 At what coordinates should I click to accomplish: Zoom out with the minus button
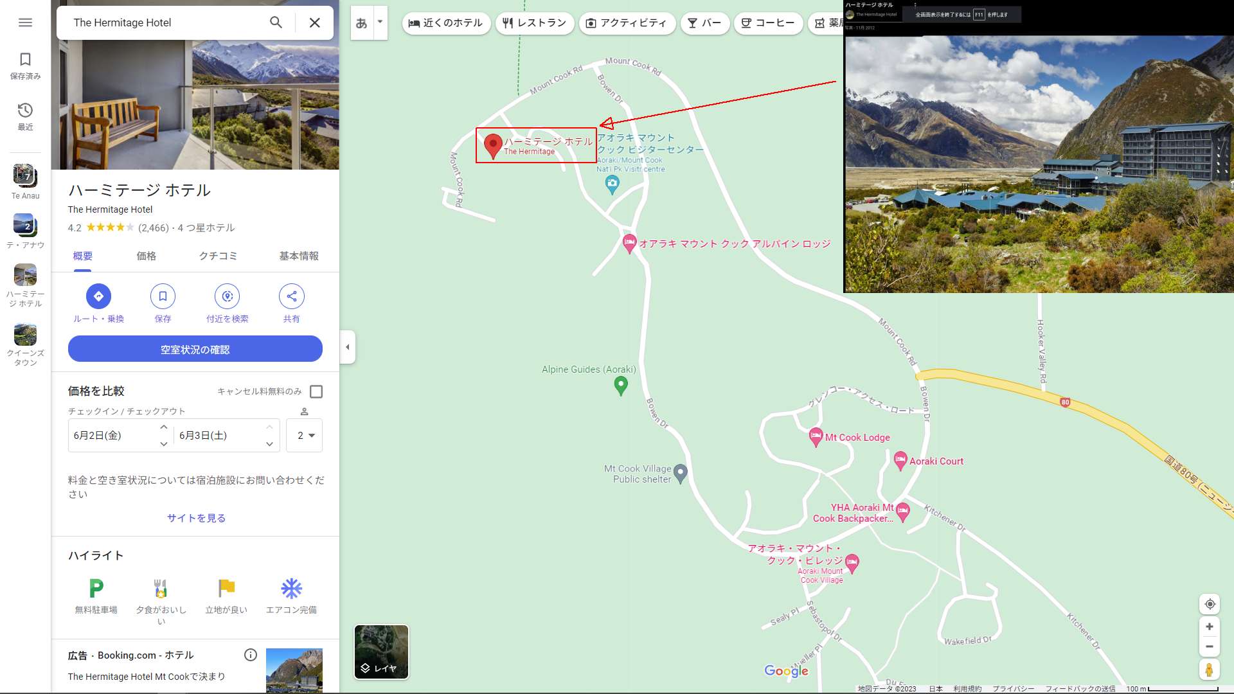coord(1210,646)
